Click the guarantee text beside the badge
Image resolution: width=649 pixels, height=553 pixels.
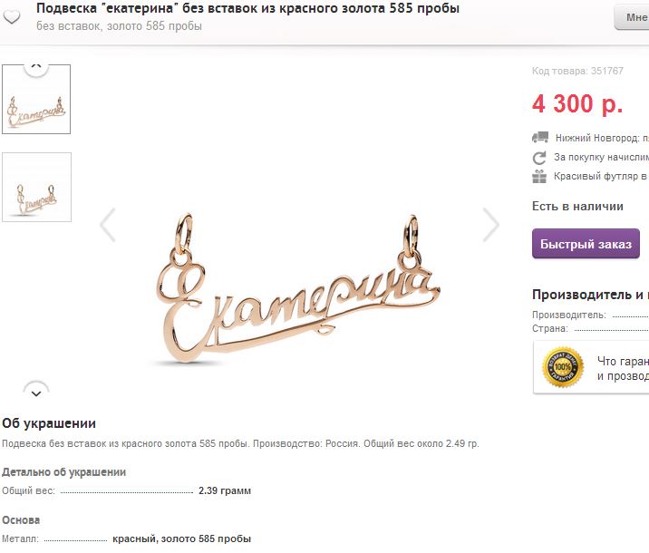pyautogui.click(x=623, y=368)
